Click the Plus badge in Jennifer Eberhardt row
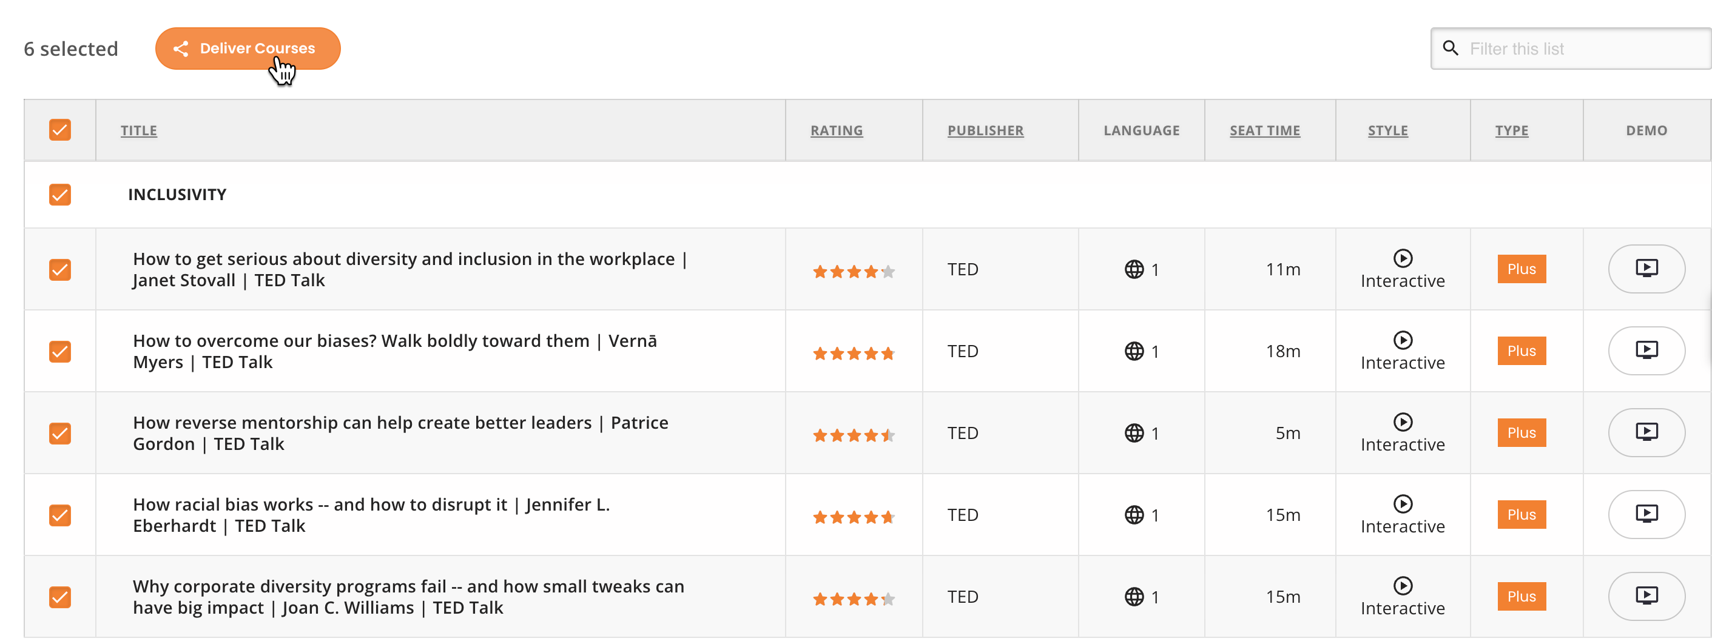Viewport: 1712px width, 644px height. (x=1522, y=514)
